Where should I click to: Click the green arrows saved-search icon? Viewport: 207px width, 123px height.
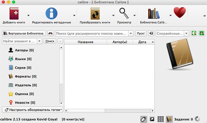coord(194,33)
